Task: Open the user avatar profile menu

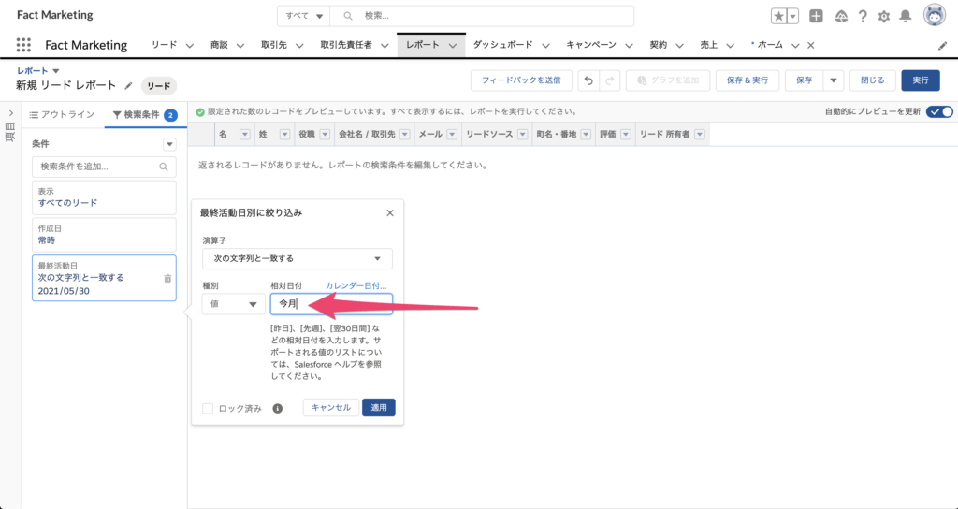Action: click(x=935, y=16)
